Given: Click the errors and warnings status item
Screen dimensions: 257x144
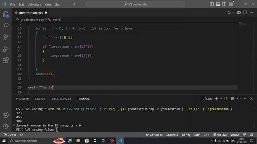Looking at the screenshot, I should 10,135.
